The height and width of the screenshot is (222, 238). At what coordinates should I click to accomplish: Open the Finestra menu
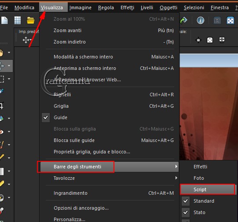(220, 7)
